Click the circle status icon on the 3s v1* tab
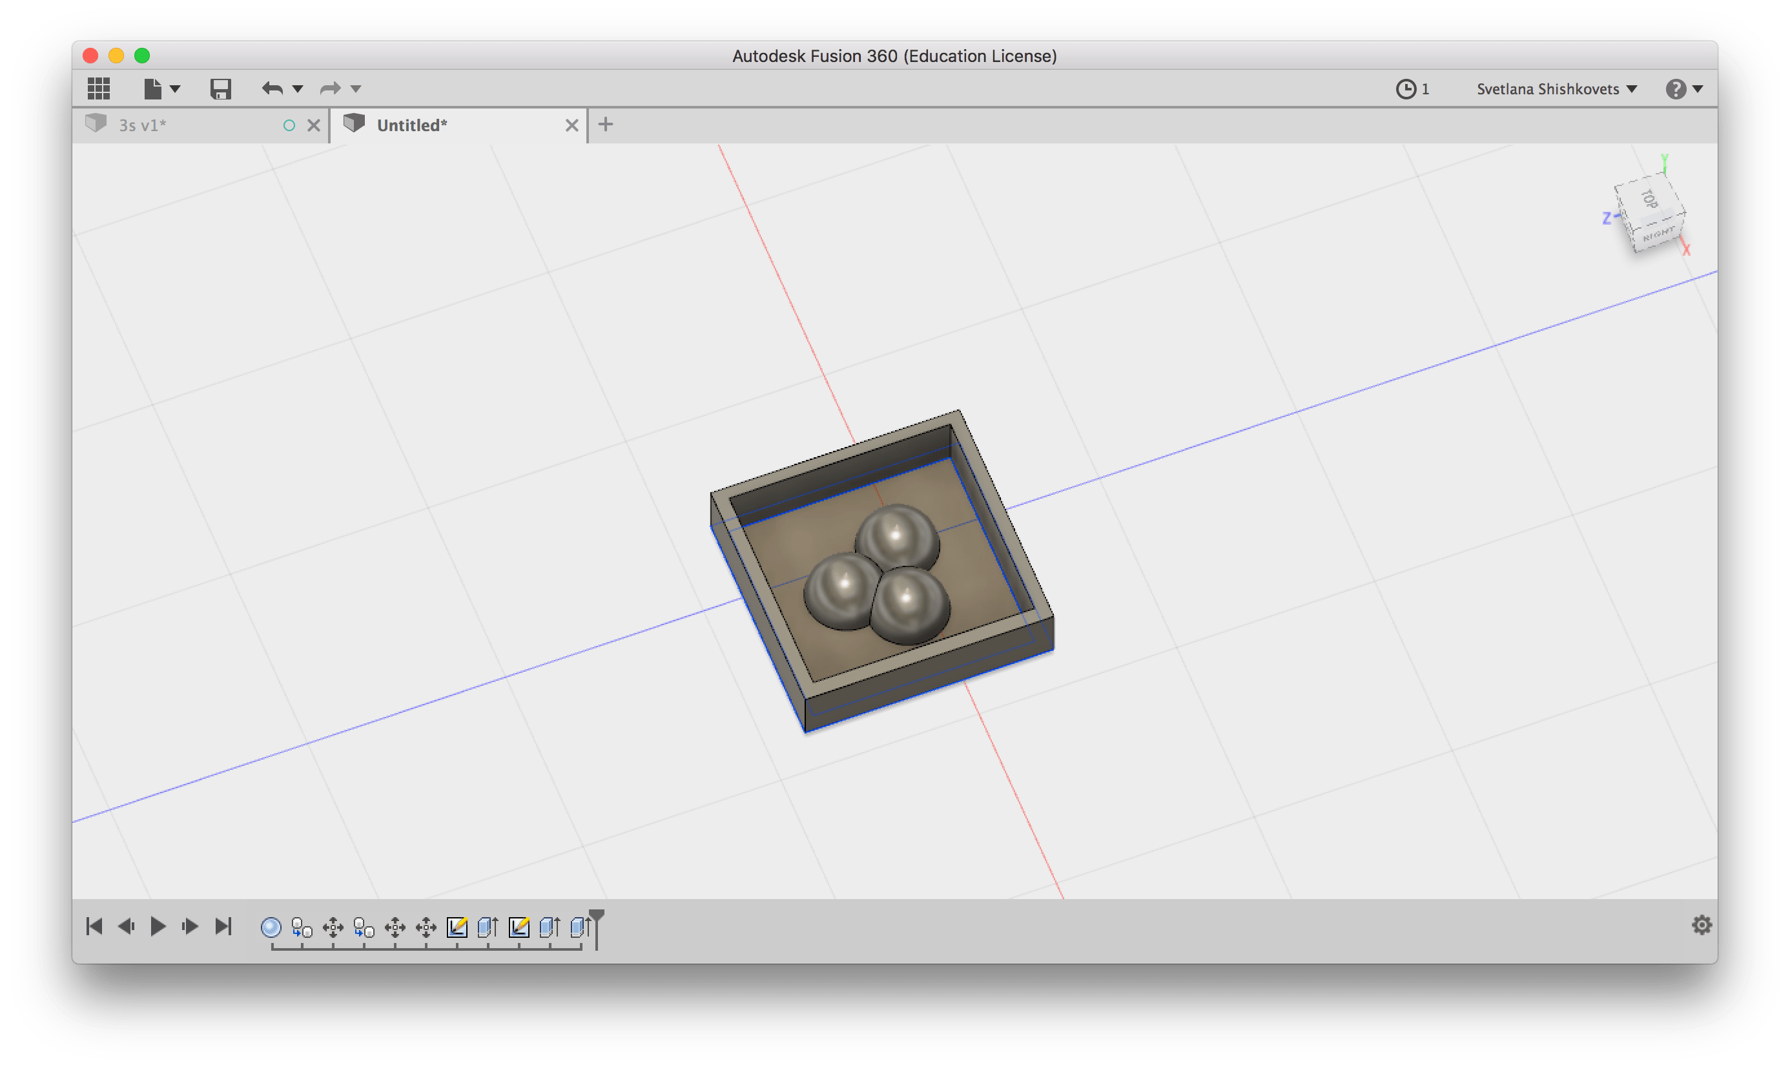Image resolution: width=1790 pixels, height=1067 pixels. pyautogui.click(x=289, y=125)
